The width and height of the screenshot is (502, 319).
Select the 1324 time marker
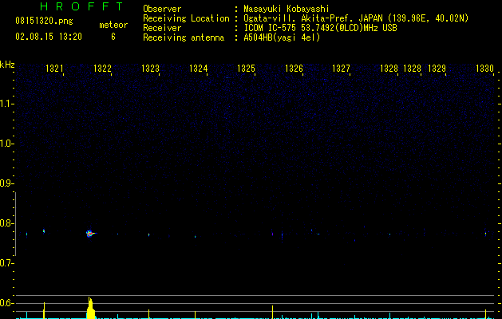[199, 69]
